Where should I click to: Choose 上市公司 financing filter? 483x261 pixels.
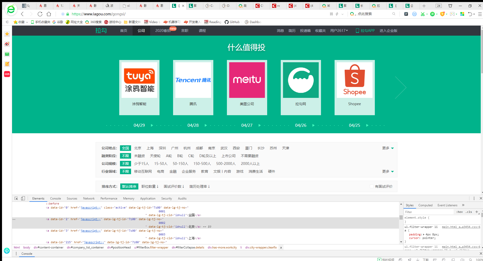point(228,156)
